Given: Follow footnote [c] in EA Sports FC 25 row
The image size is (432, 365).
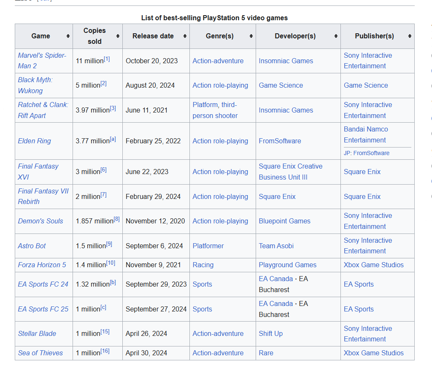Looking at the screenshot, I should (103, 308).
